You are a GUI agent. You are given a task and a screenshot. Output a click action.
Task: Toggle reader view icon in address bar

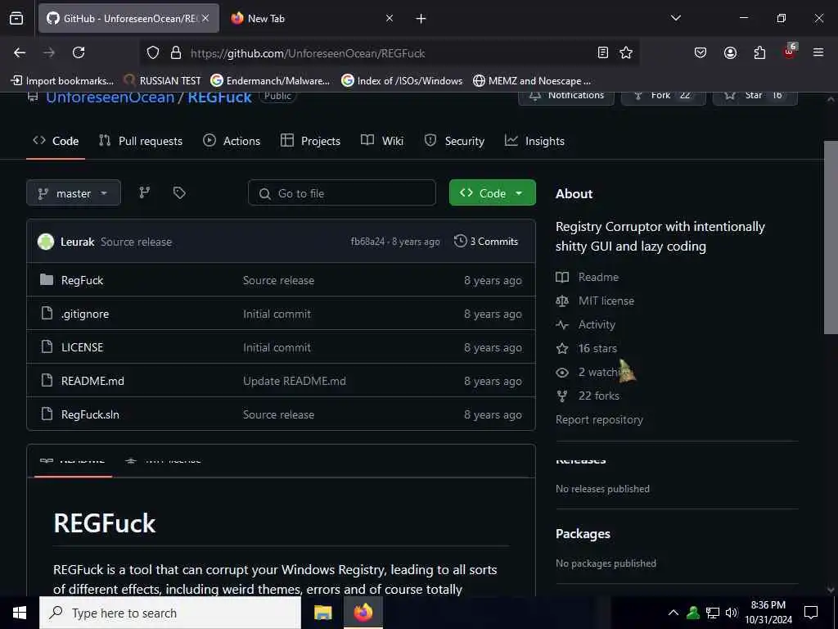(603, 52)
